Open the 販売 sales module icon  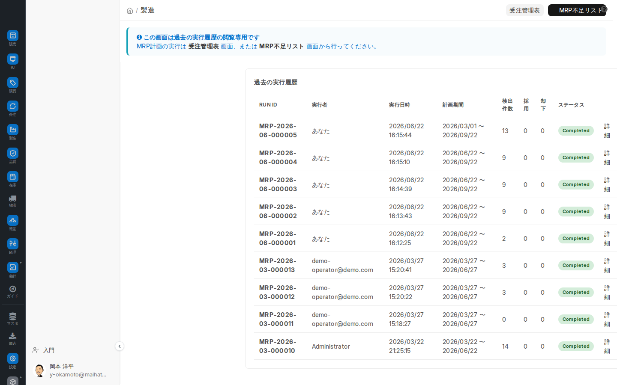point(13,36)
